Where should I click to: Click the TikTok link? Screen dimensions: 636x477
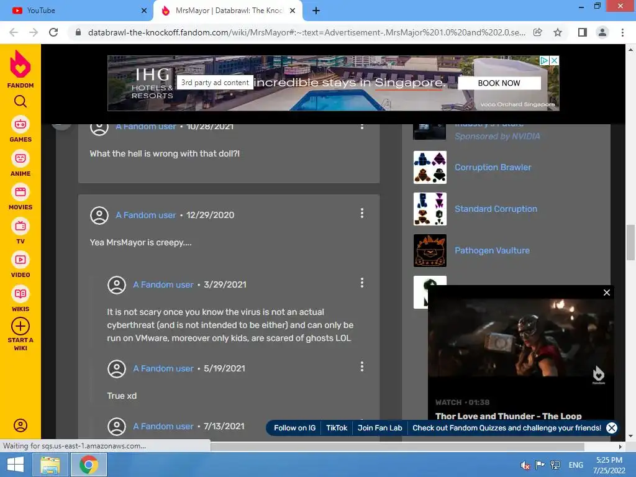(337, 428)
